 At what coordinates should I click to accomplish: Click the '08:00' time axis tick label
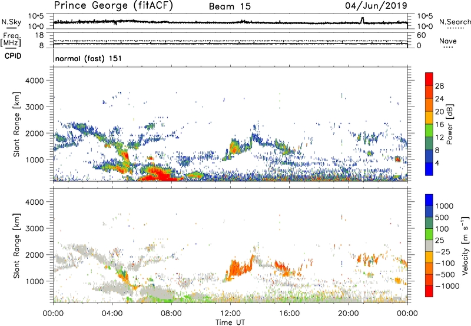click(171, 314)
